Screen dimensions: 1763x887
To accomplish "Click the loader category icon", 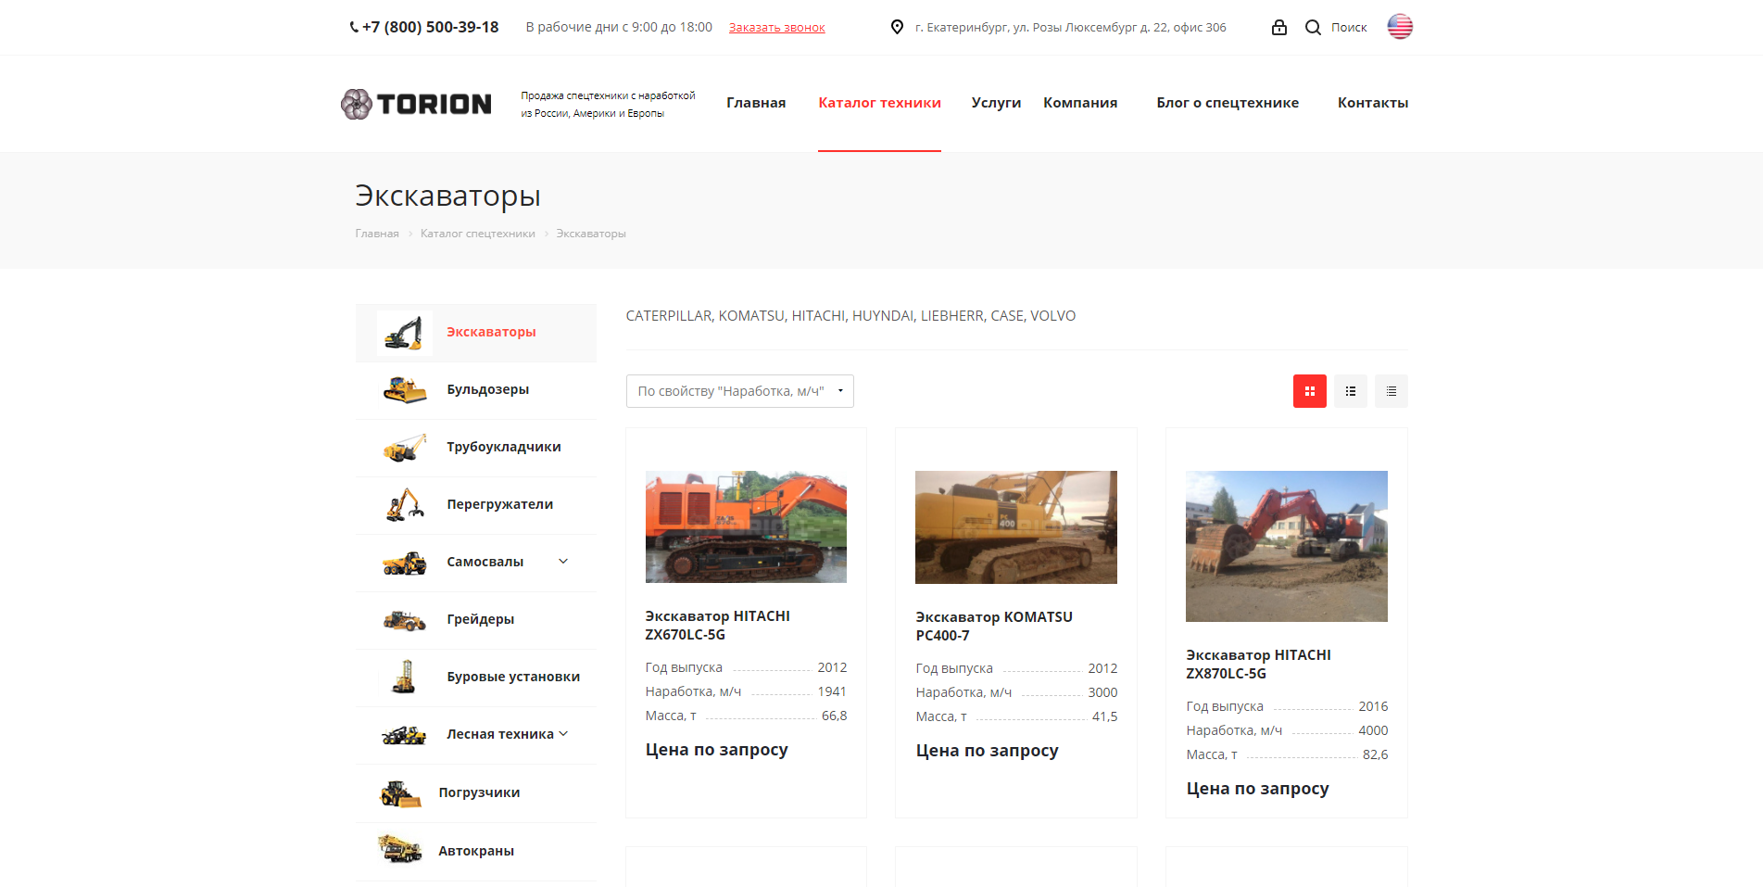I will point(401,793).
